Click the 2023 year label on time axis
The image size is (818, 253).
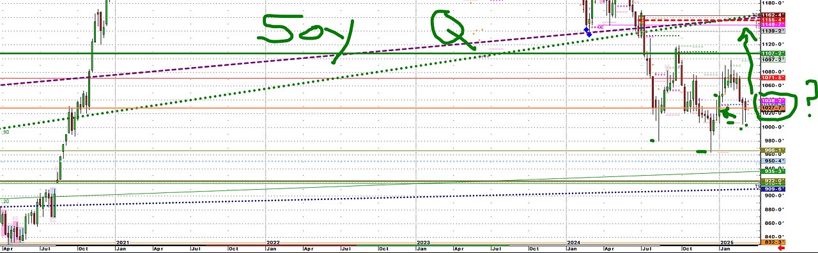click(423, 243)
